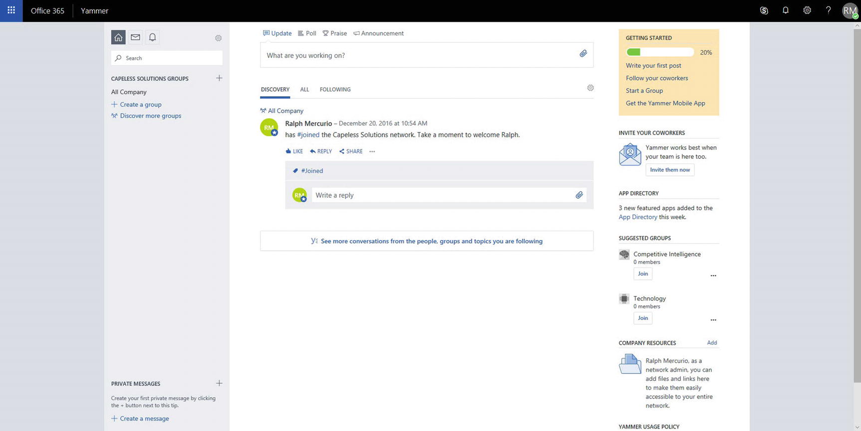Screen dimensions: 861x431
Task: Reply to Ralph Mercurio's post
Action: 320,151
